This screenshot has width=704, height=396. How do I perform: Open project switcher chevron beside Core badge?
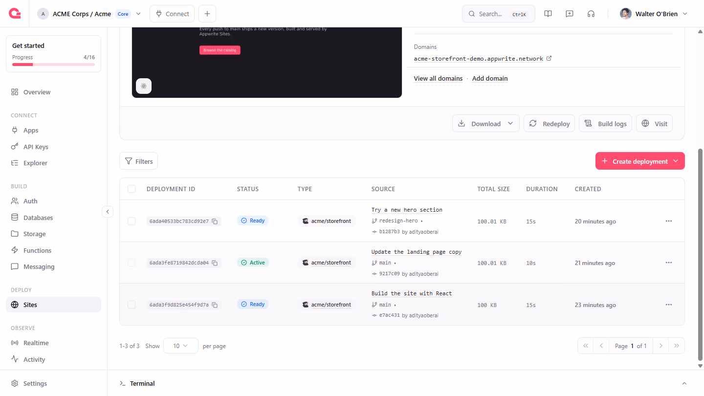[138, 14]
